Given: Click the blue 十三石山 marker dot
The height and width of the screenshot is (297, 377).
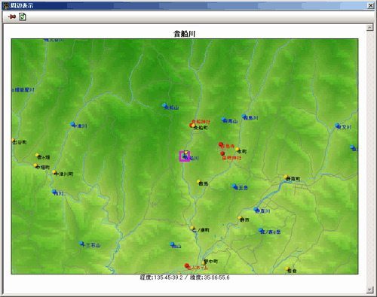Looking at the screenshot, I should tap(81, 243).
